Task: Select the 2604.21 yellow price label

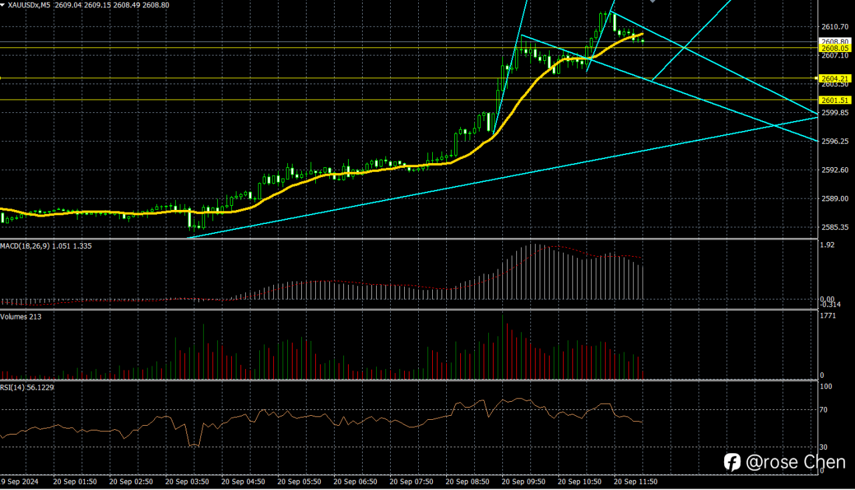Action: point(836,78)
